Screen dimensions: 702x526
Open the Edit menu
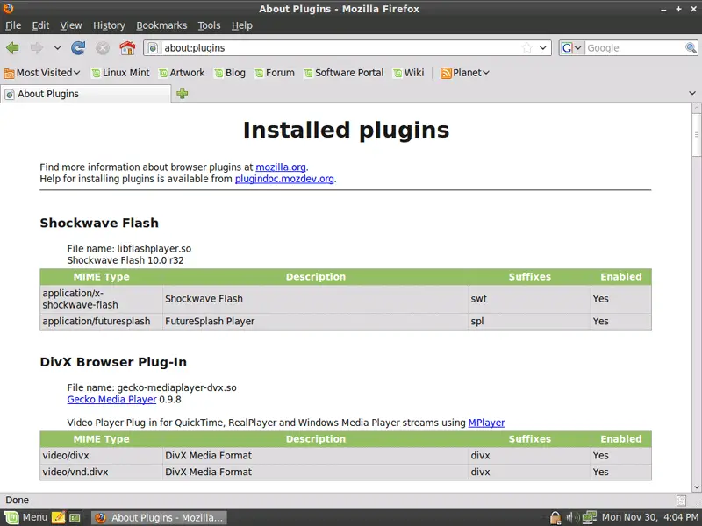click(x=40, y=25)
